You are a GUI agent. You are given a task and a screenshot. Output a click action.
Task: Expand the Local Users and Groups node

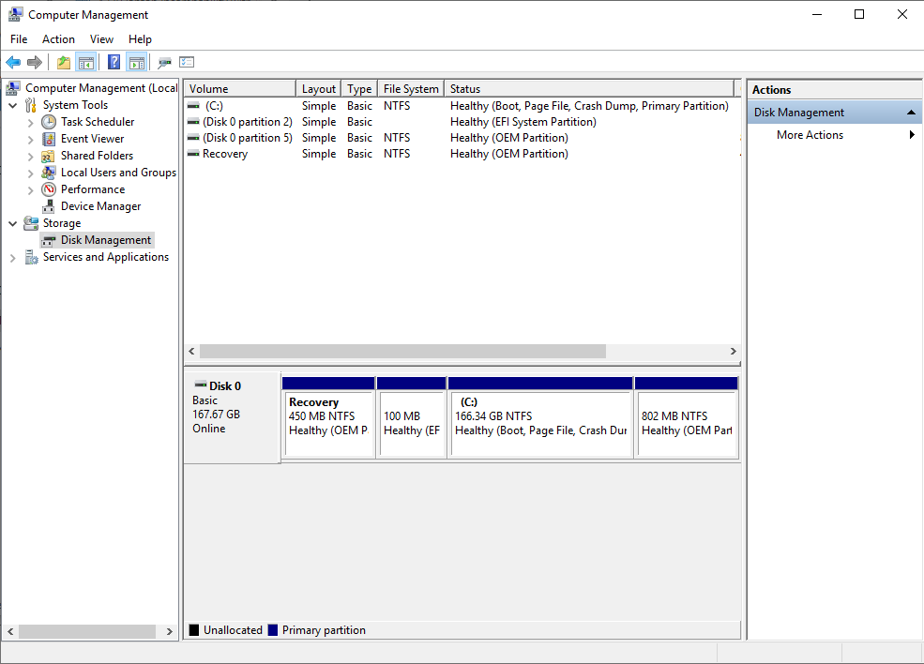(x=31, y=173)
